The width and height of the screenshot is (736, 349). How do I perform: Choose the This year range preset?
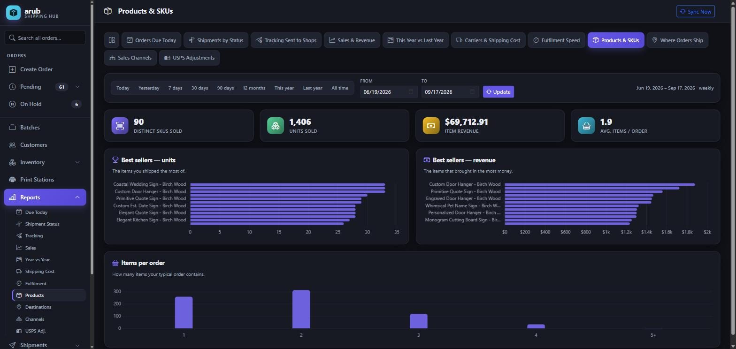pyautogui.click(x=284, y=88)
